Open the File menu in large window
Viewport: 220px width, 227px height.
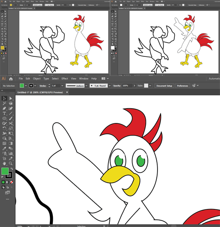point(21,79)
